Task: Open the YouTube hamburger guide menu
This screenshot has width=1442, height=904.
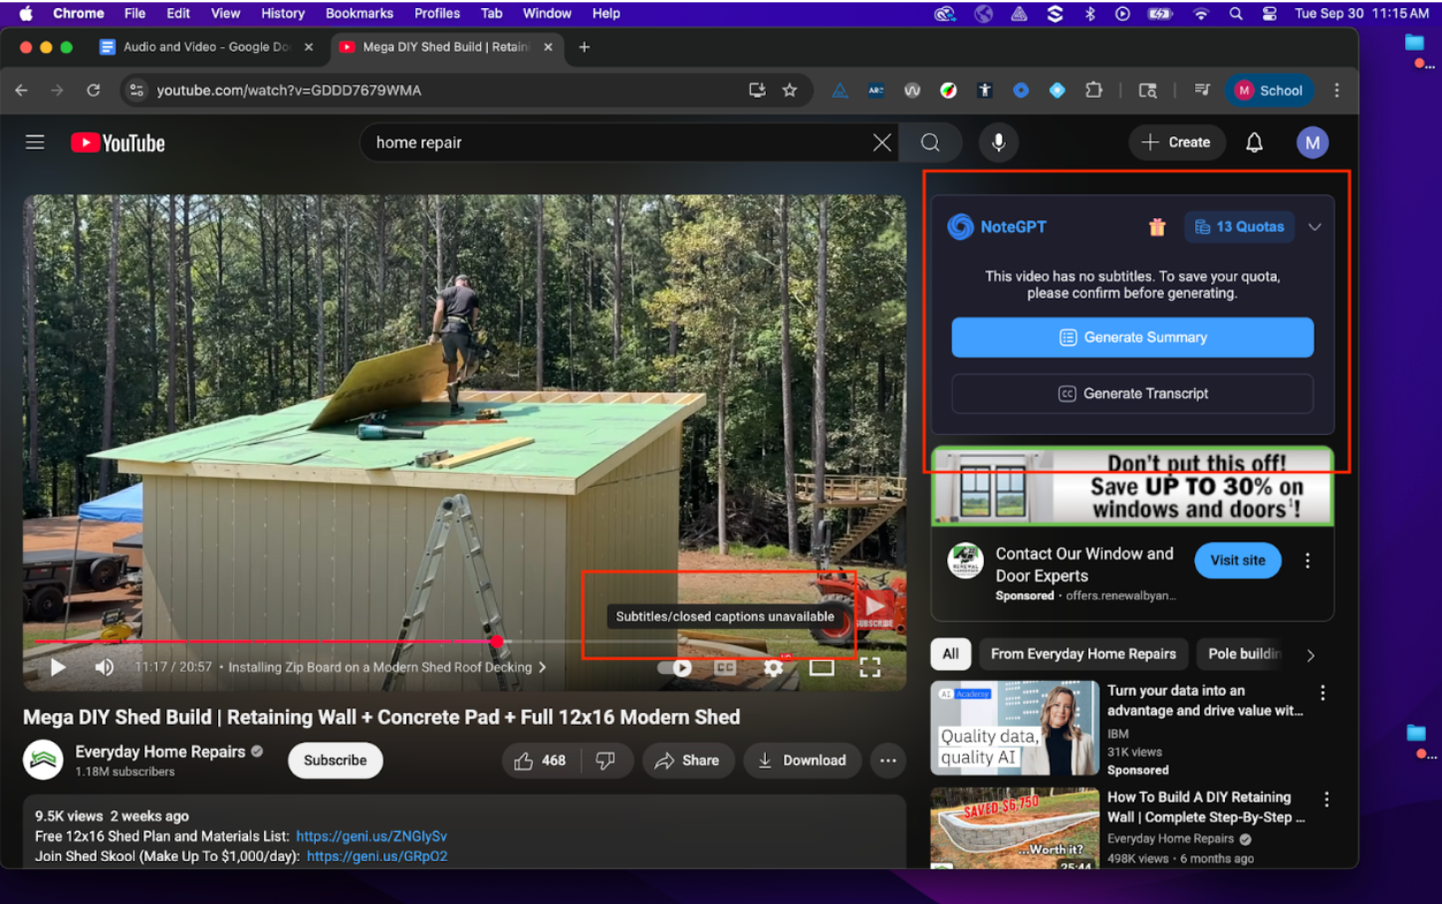Action: pos(35,142)
